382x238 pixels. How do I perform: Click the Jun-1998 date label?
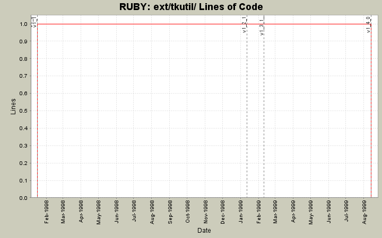[x=116, y=212]
